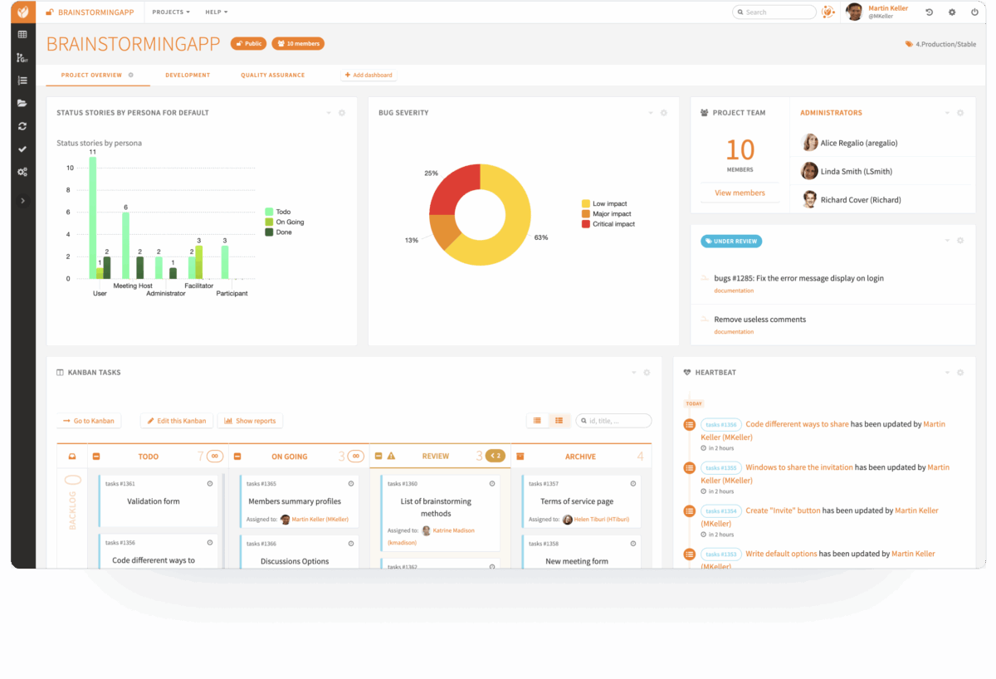This screenshot has width=996, height=679.
Task: Open the Project Team widget dropdown arrow
Action: tap(947, 112)
